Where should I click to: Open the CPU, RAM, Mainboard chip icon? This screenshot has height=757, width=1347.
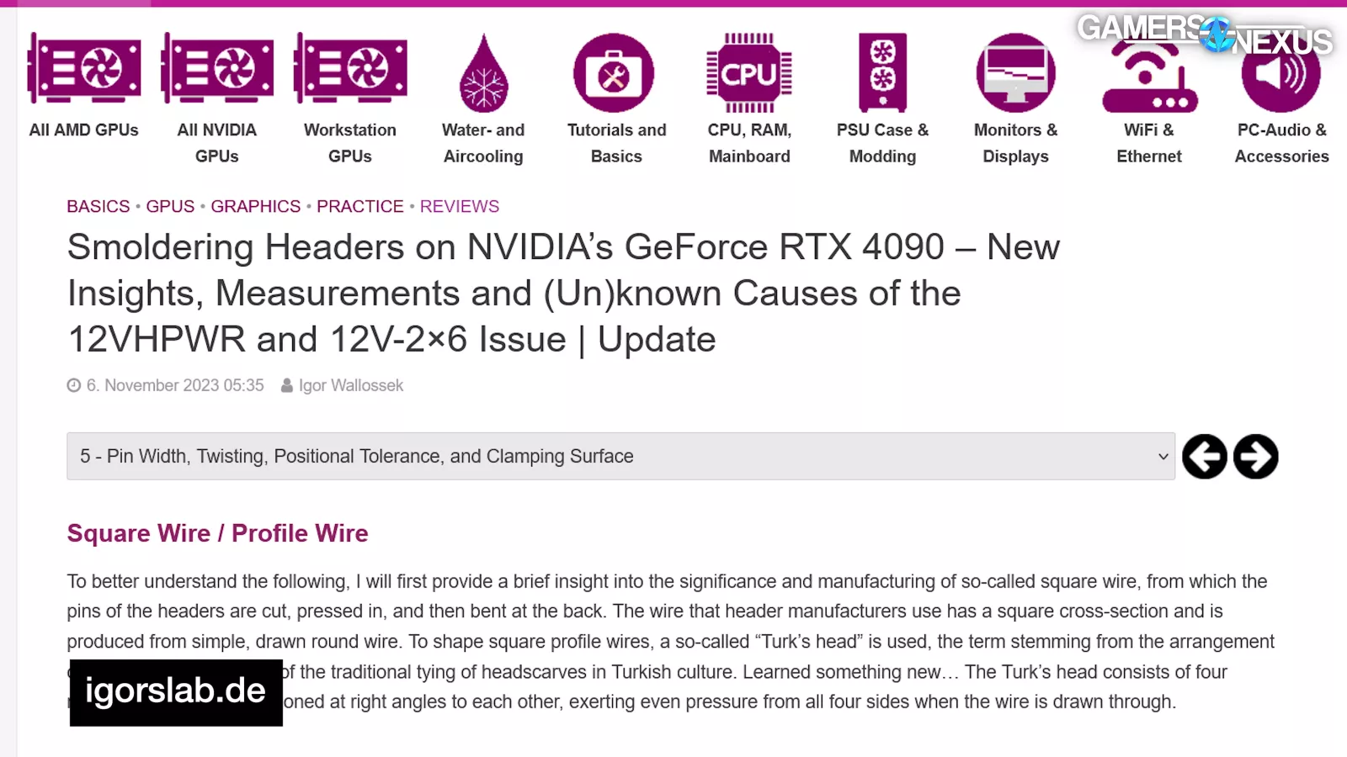(749, 74)
